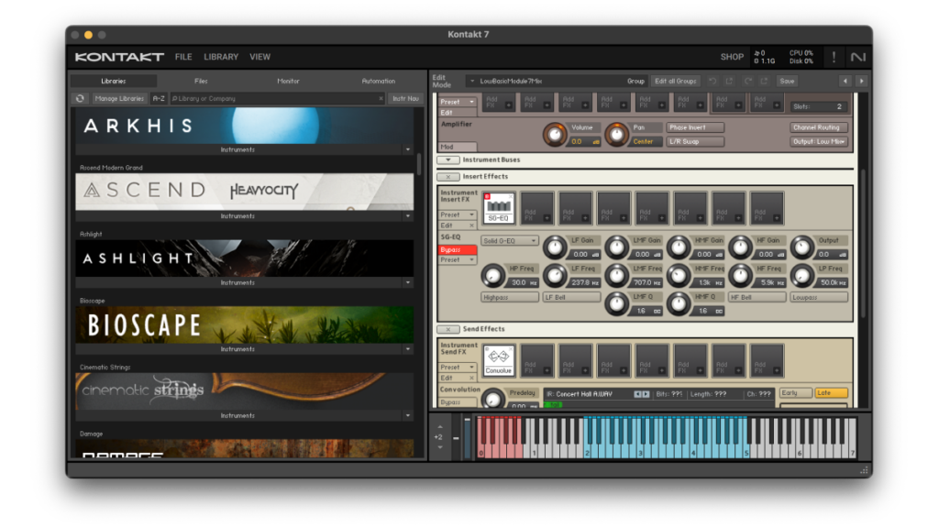Click the HP Freq knob

tap(492, 275)
